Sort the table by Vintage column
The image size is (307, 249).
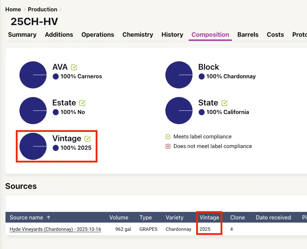(x=209, y=217)
